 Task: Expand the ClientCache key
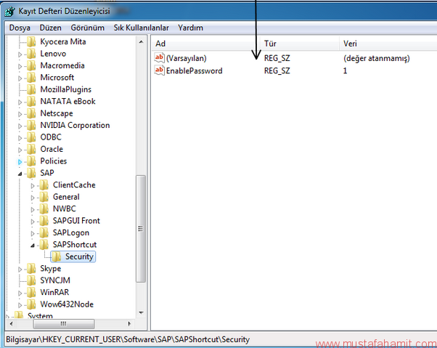tap(33, 186)
